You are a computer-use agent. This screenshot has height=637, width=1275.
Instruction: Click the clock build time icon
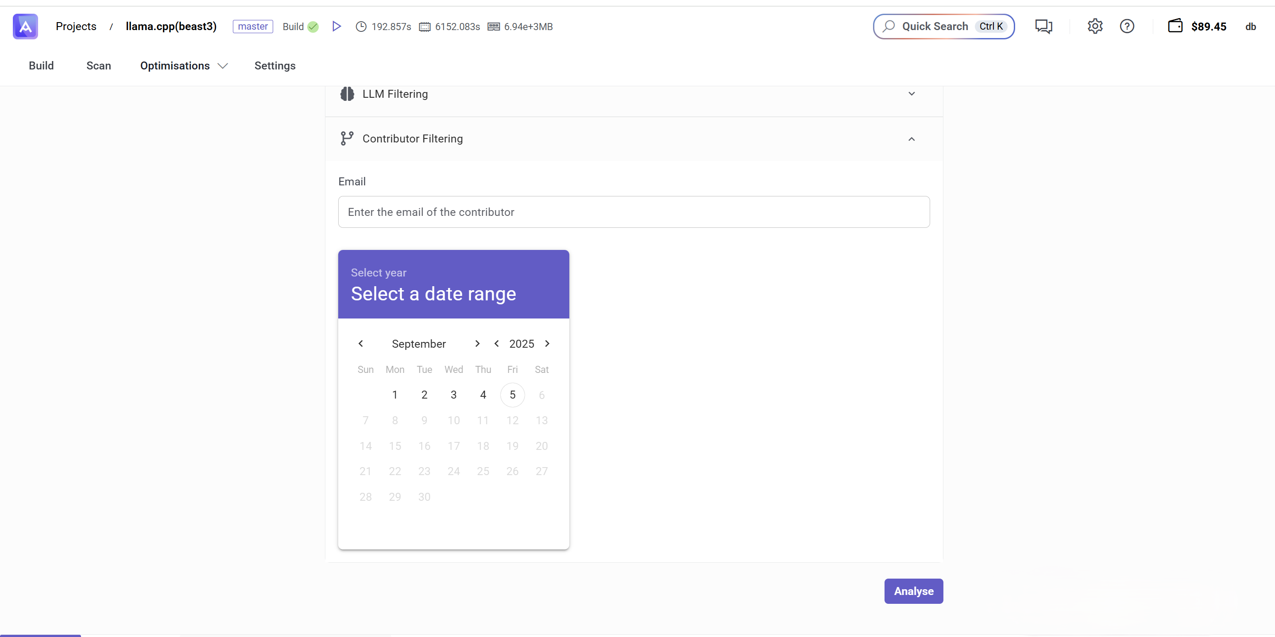click(x=361, y=27)
